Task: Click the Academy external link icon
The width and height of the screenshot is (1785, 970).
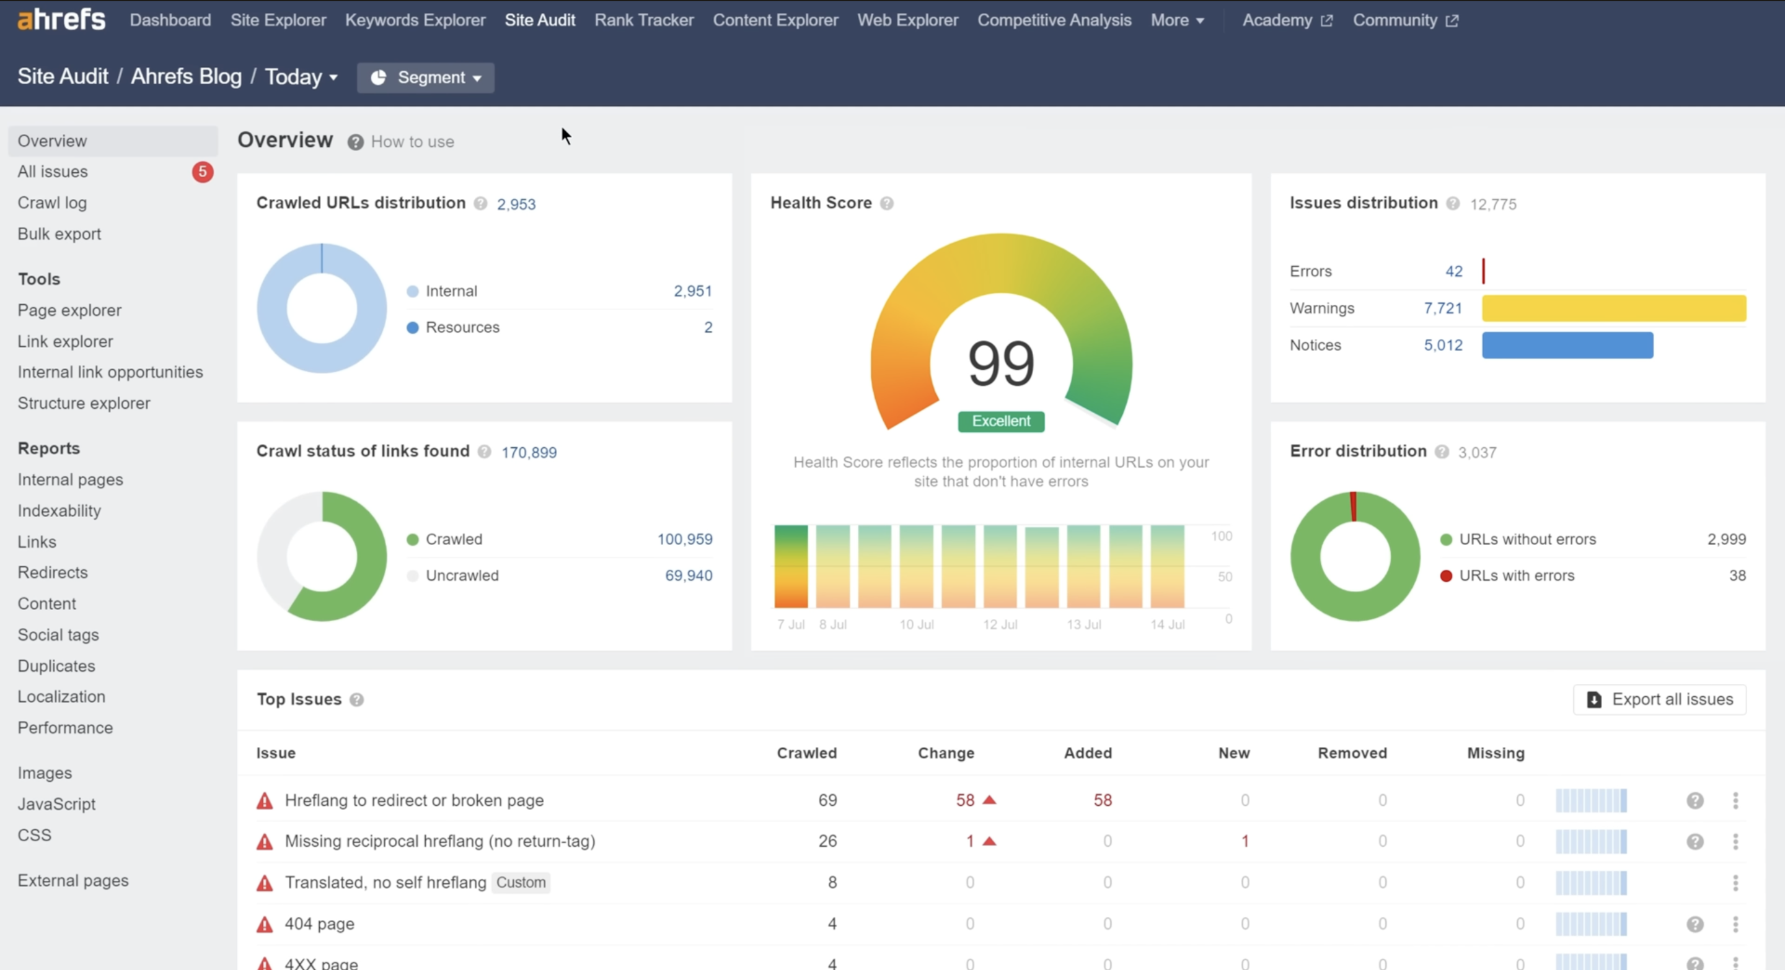Action: (x=1327, y=21)
